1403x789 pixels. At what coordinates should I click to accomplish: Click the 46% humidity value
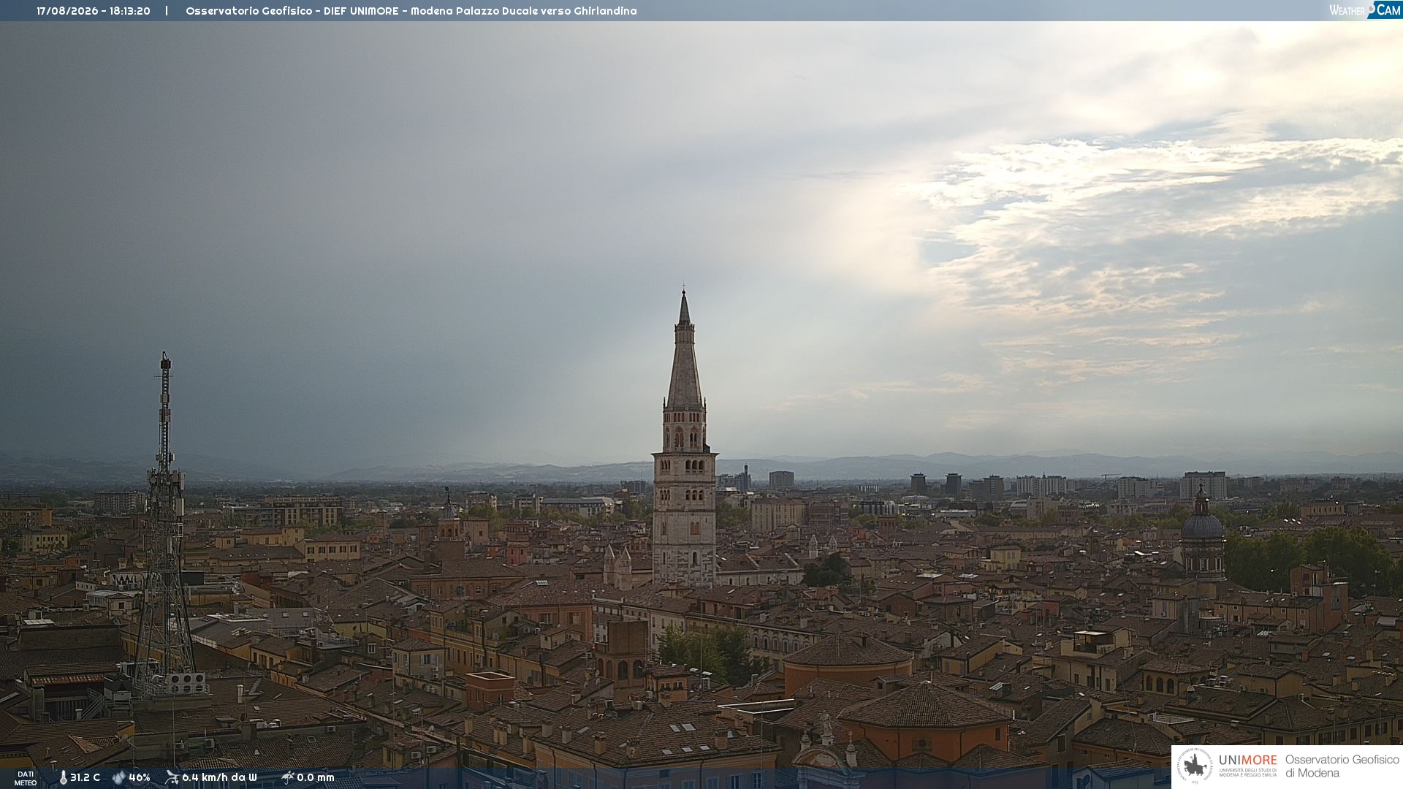point(140,777)
